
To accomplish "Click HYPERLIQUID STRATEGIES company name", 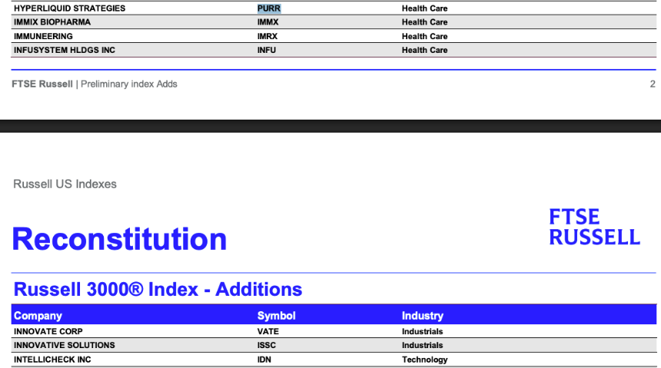I will [x=69, y=8].
